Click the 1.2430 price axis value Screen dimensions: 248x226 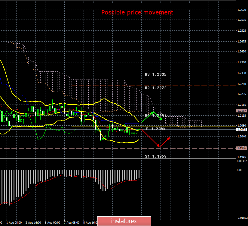(x=242, y=52)
